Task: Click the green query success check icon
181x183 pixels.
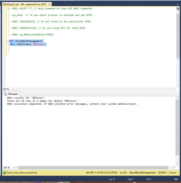Action: pos(4,173)
